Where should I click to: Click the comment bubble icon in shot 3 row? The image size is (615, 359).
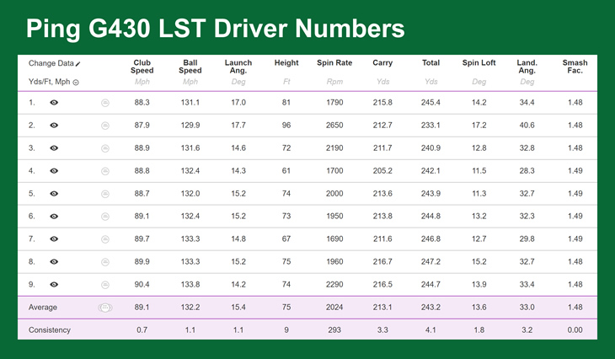click(x=105, y=148)
